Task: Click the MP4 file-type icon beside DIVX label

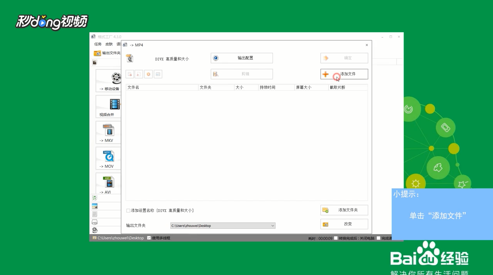Action: coord(130,58)
